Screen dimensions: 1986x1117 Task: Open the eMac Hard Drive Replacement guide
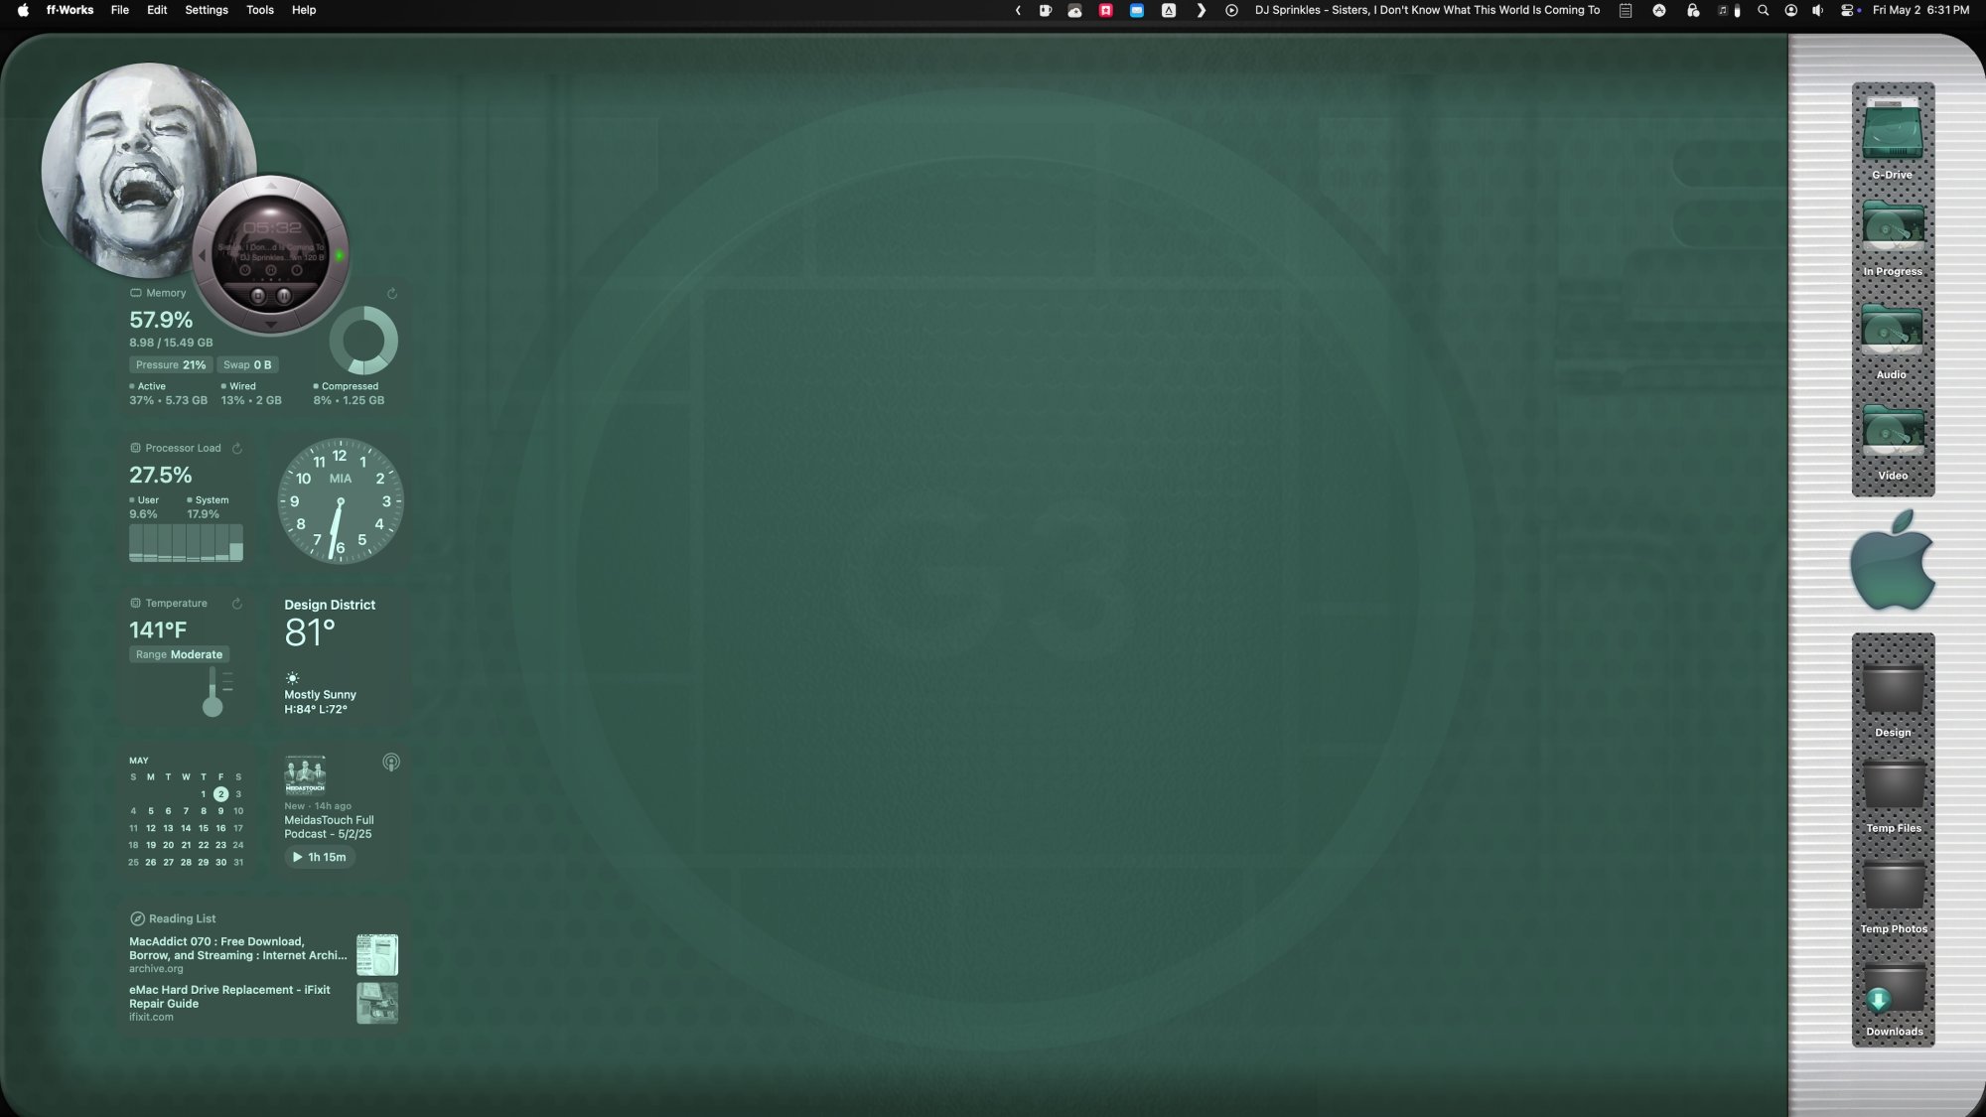click(x=229, y=996)
